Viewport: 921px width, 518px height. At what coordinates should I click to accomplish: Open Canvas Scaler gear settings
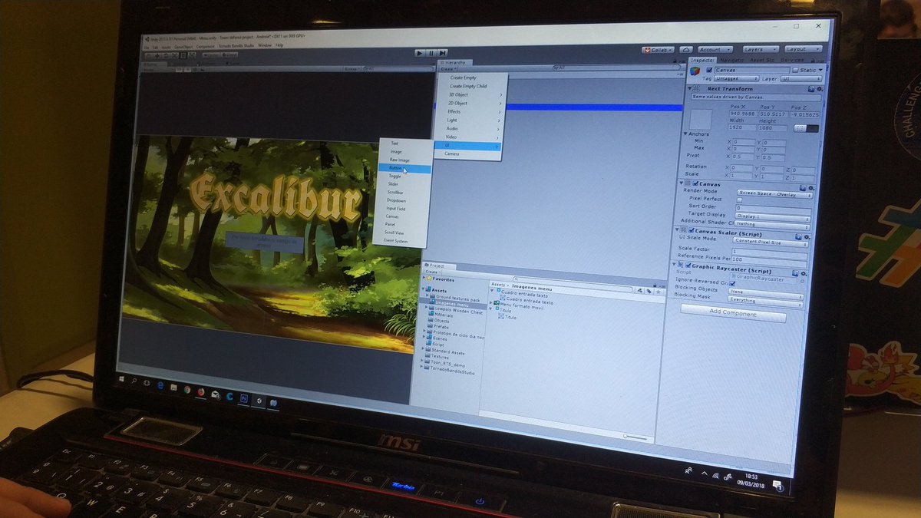click(x=807, y=237)
